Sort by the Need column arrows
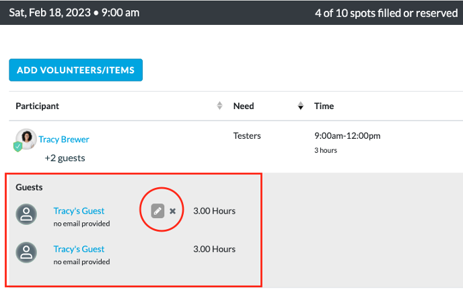This screenshot has width=463, height=291. point(300,106)
